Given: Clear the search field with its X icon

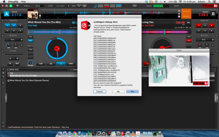Looking at the screenshot, I should (68, 70).
